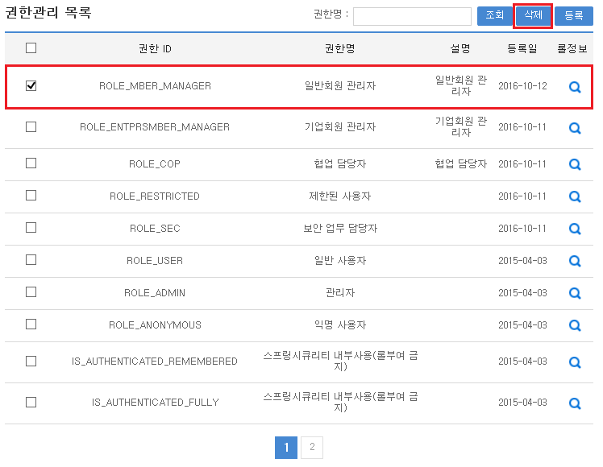
Task: Open role info for IS_AUTHENTICATED_REMEMBERED
Action: click(x=575, y=362)
